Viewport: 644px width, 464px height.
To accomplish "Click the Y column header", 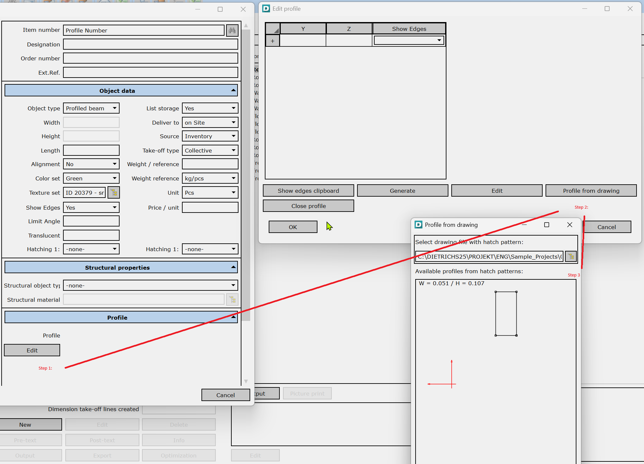I will [x=303, y=29].
